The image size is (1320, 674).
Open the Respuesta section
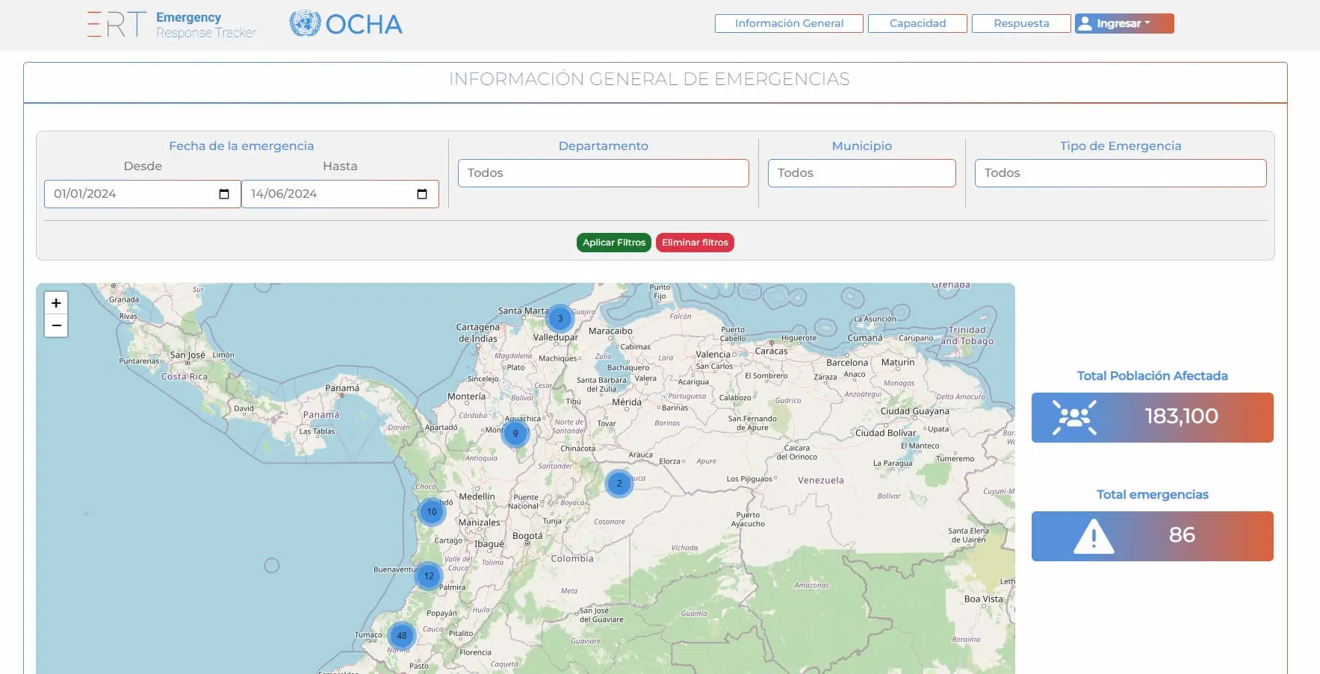[1020, 23]
